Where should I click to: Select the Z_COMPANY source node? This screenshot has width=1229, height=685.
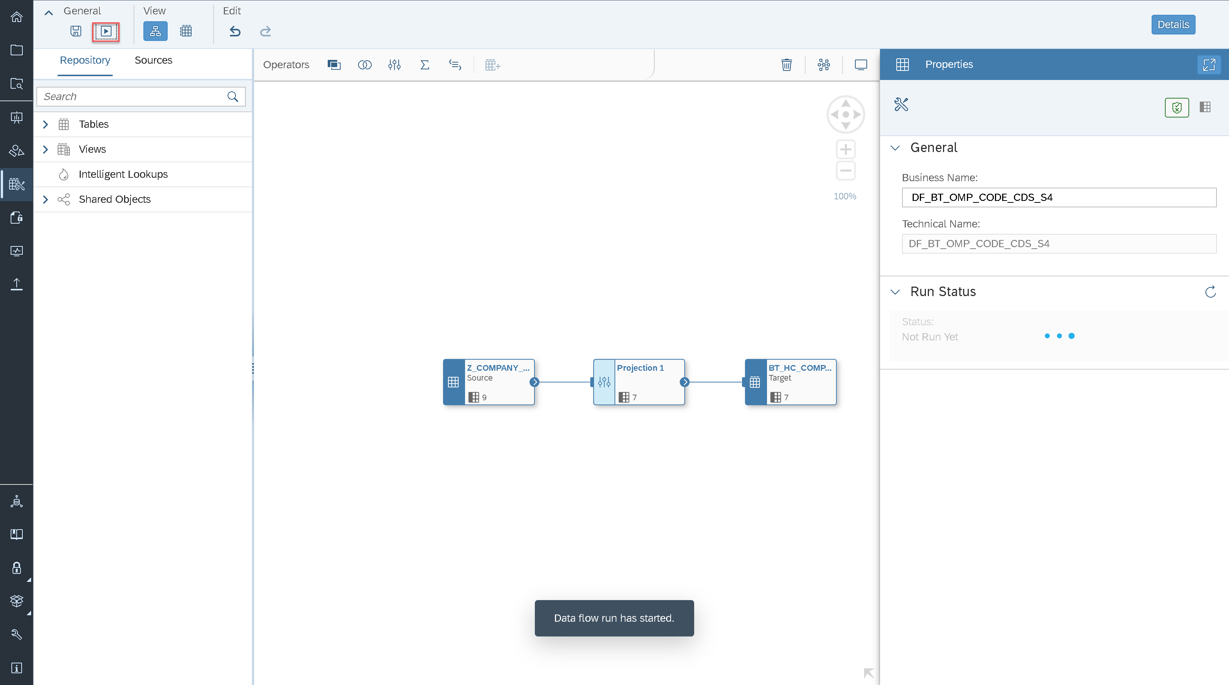click(489, 382)
